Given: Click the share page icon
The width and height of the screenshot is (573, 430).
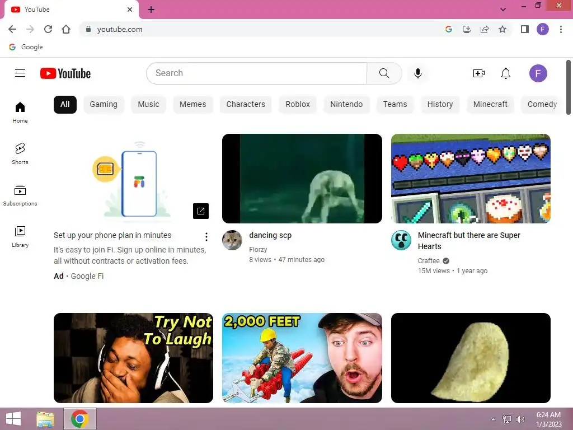Looking at the screenshot, I should [485, 29].
